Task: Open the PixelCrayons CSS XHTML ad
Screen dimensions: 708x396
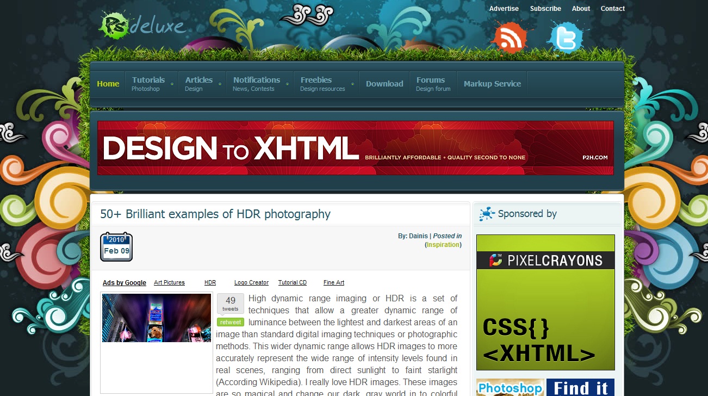Action: point(545,302)
